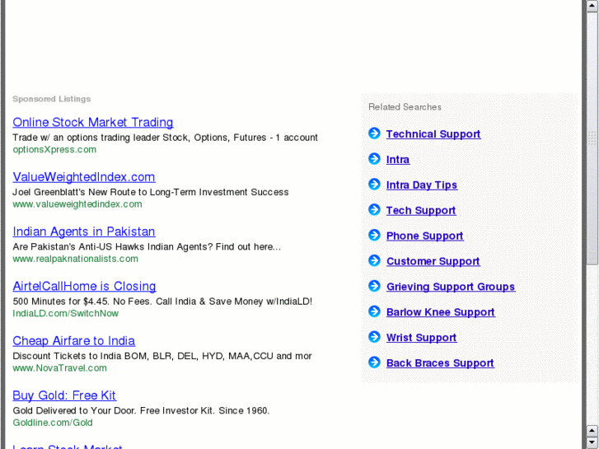Click arrow icon beside Wrist Support

[374, 337]
